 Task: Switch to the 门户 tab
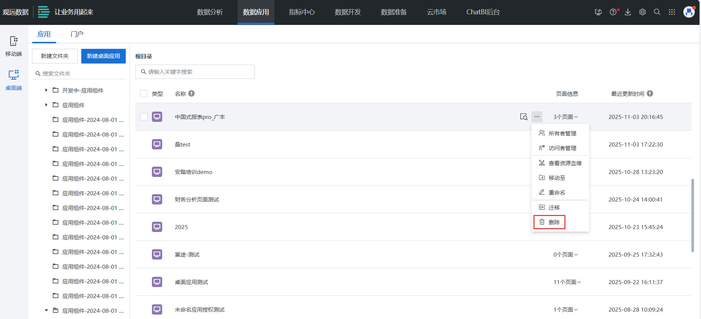click(x=77, y=34)
